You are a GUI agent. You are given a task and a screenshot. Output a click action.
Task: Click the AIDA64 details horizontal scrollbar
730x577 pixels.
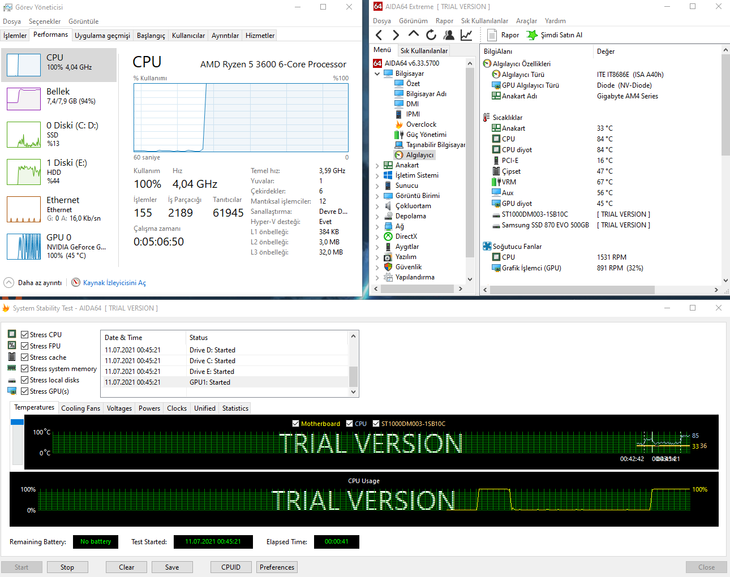pos(573,290)
